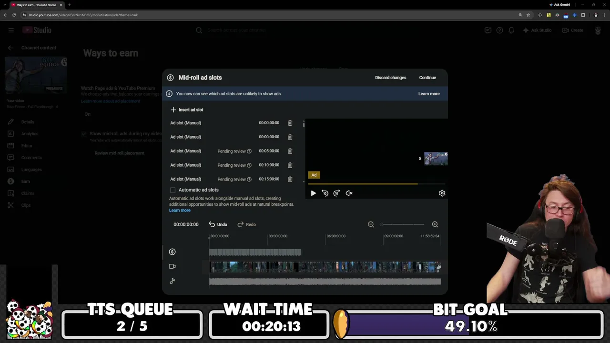The height and width of the screenshot is (343, 610).
Task: Open the preview player settings gear
Action: point(442,193)
